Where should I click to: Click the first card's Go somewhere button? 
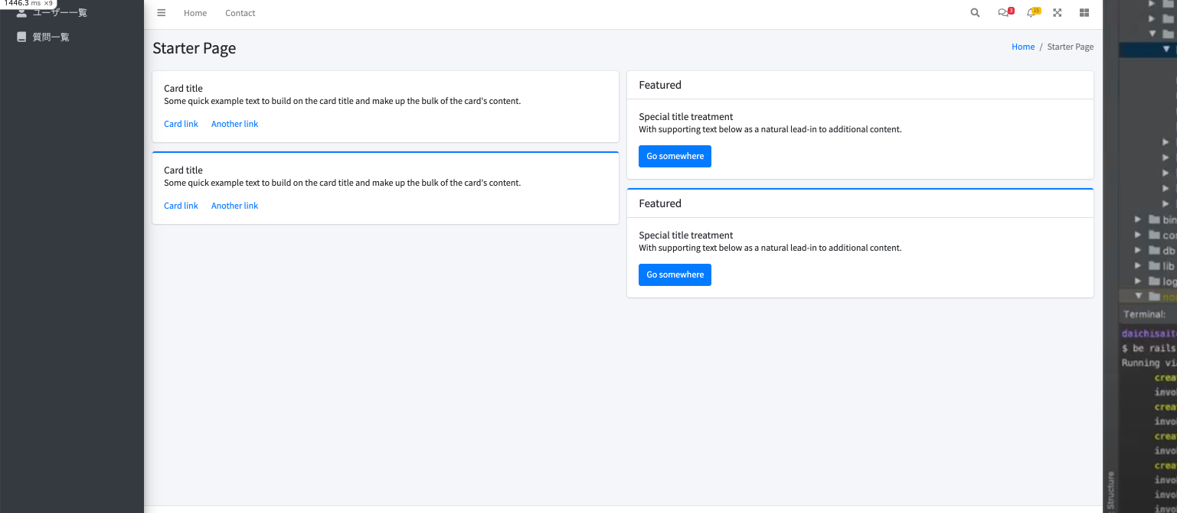point(675,156)
